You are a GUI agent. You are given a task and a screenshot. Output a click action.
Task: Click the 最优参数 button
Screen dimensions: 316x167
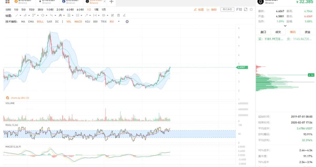point(227,9)
